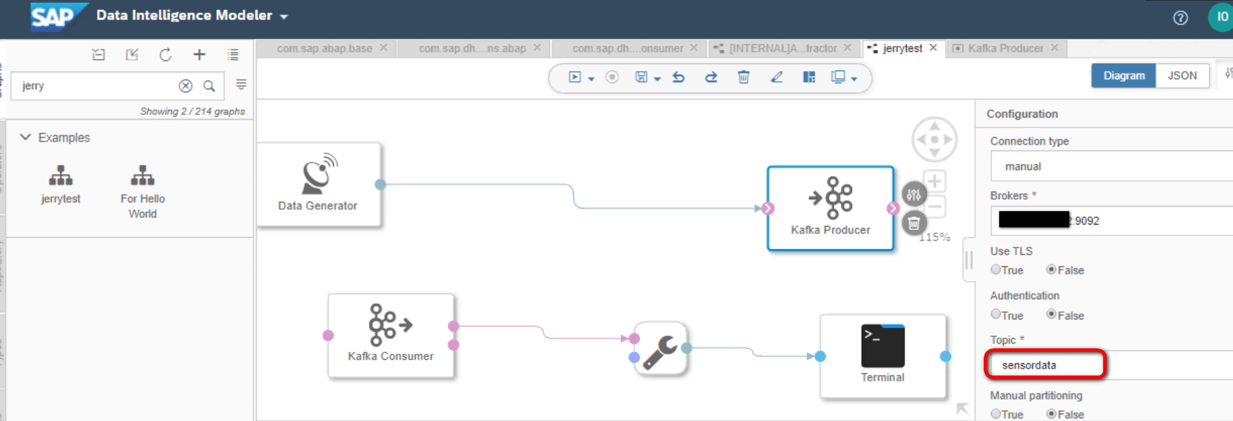Click the Stop graph icon
Viewport: 1233px width, 421px height.
pos(612,77)
